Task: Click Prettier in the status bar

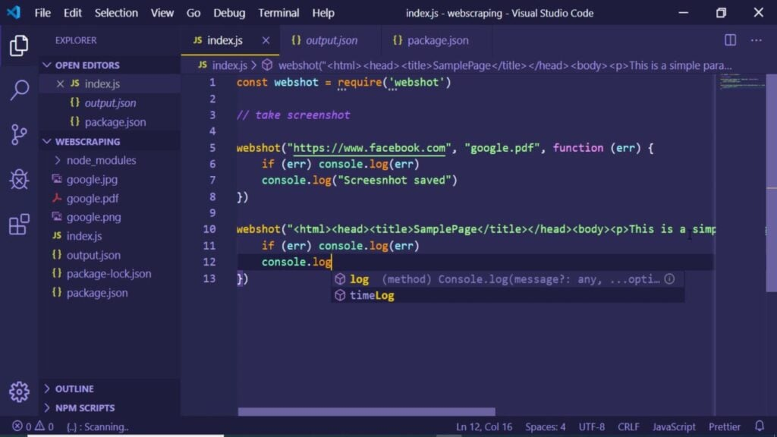Action: pyautogui.click(x=724, y=426)
